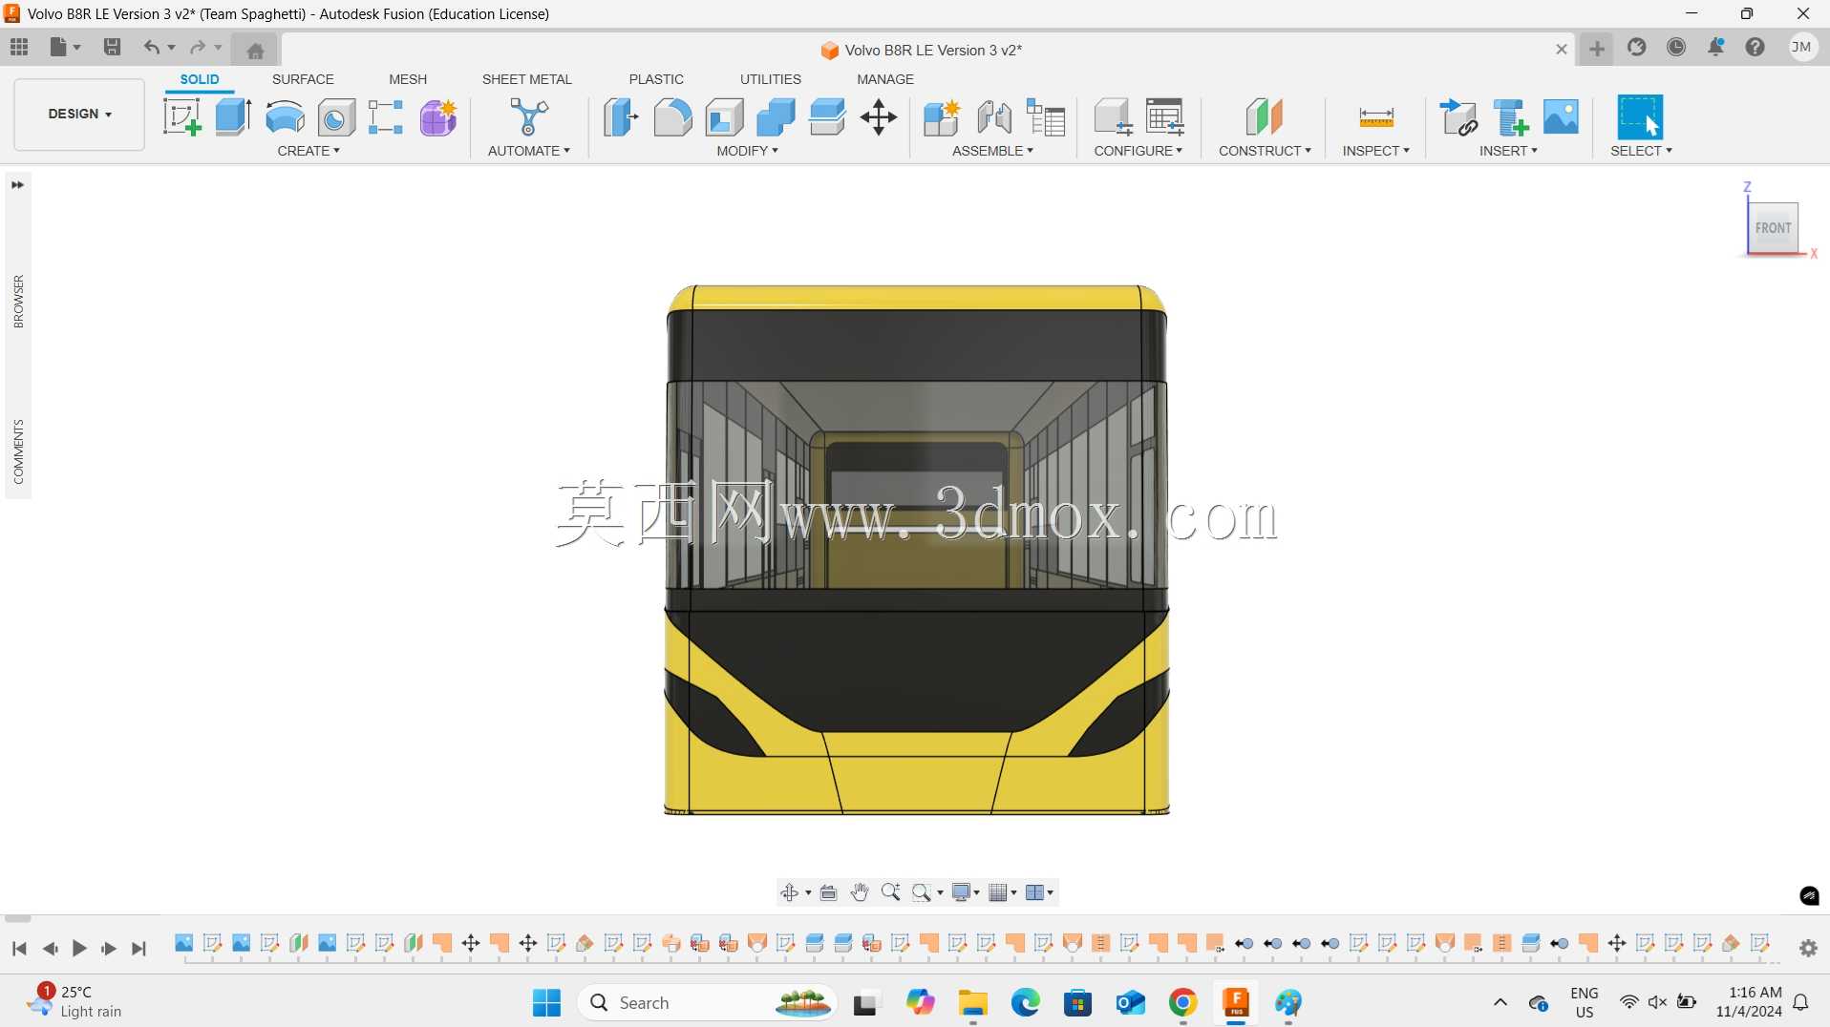Save the Volvo B8R document
The image size is (1830, 1027).
tap(112, 47)
